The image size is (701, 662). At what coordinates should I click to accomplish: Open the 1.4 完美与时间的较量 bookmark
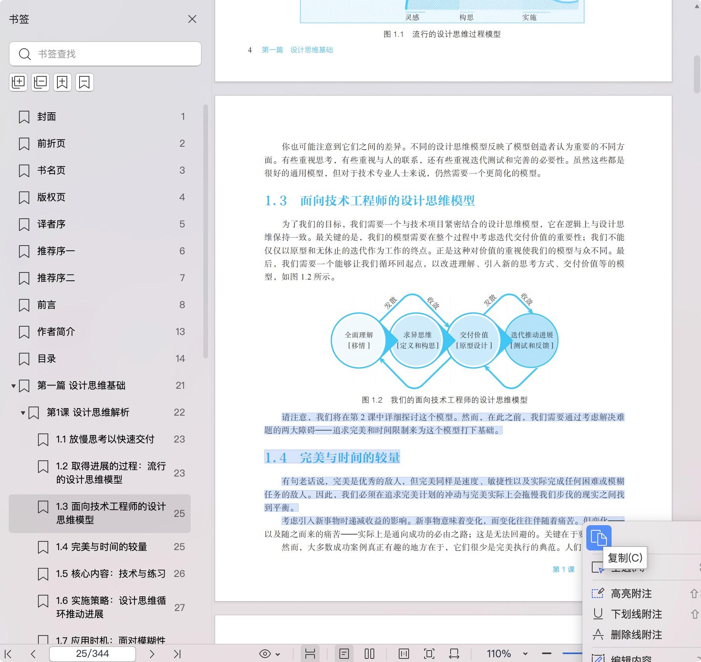pos(101,547)
